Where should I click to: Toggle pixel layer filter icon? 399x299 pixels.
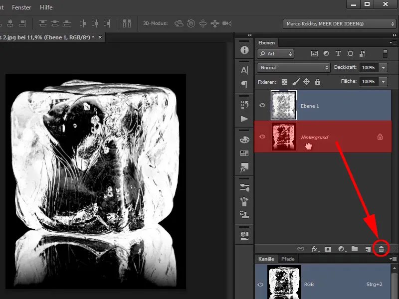314,53
